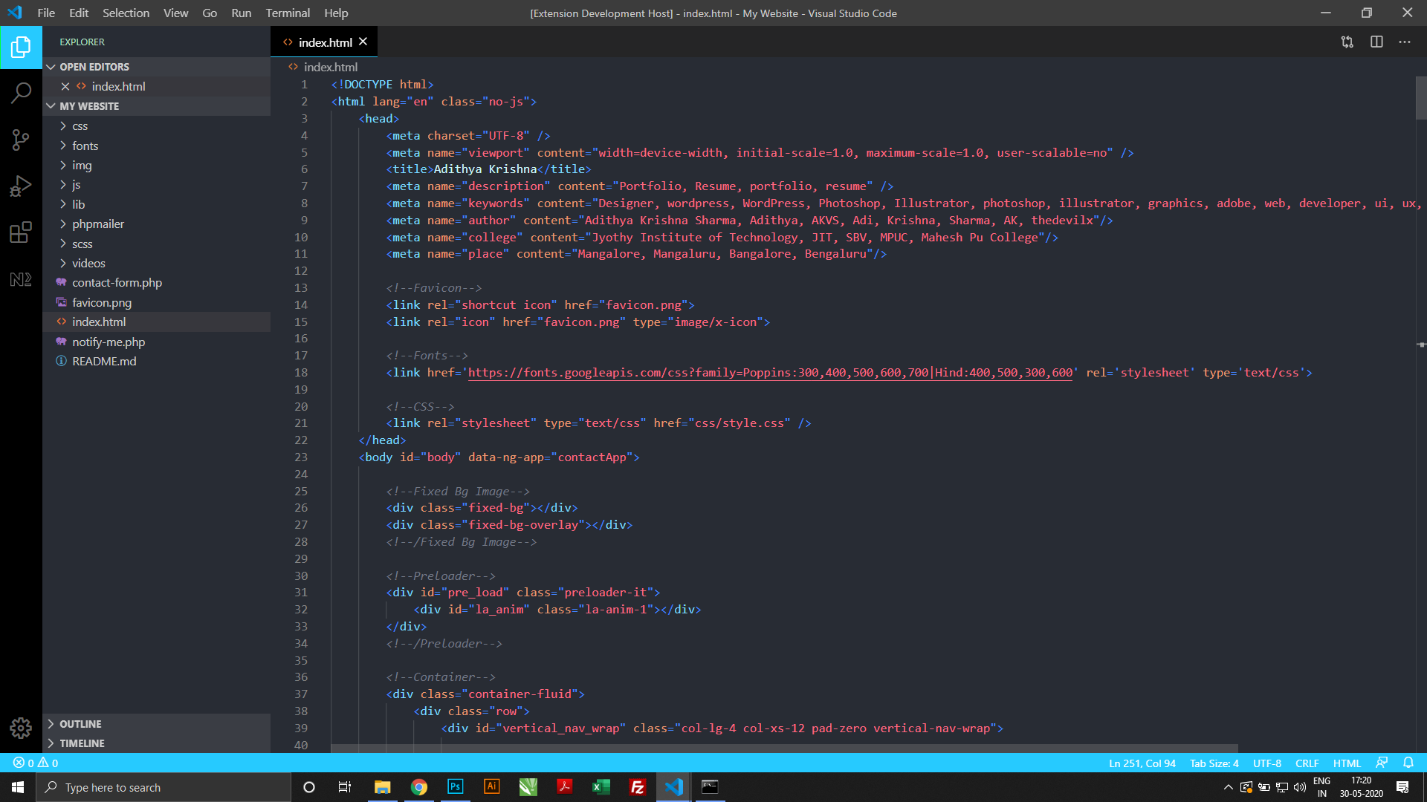Open contact-form.php in the explorer

click(117, 282)
